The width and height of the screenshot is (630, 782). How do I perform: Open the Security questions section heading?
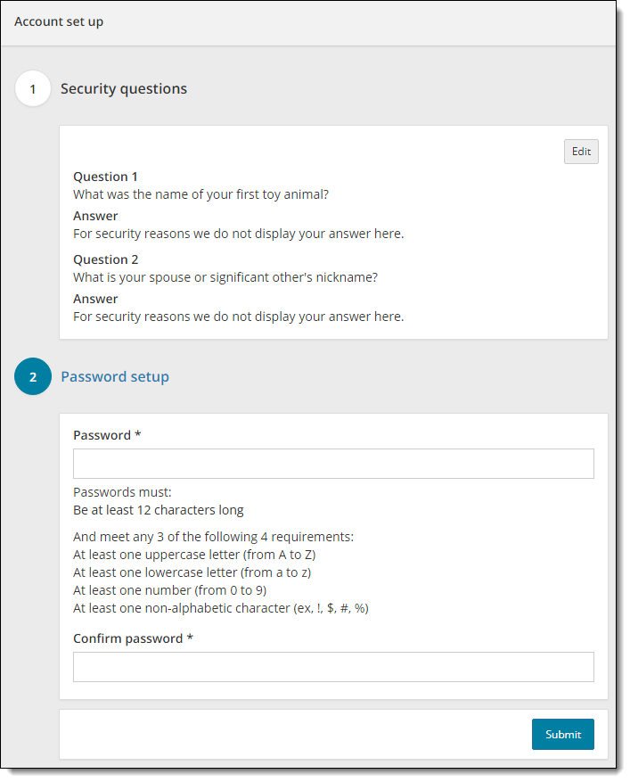(x=123, y=88)
